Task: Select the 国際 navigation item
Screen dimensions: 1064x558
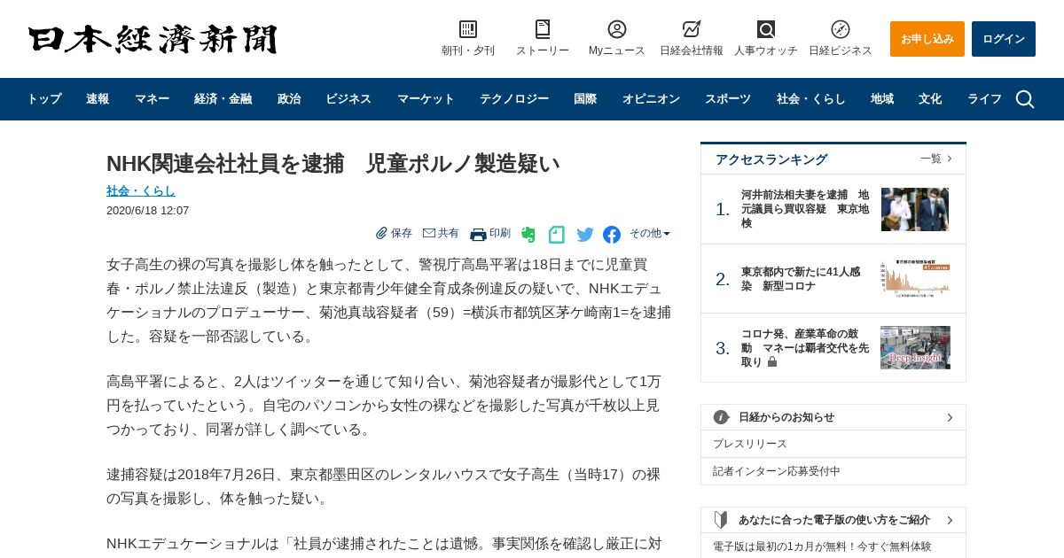Action: pos(585,99)
